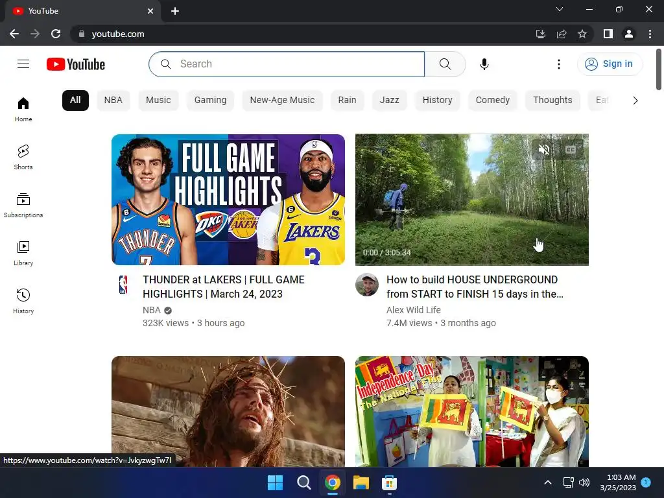The height and width of the screenshot is (498, 664).
Task: Open Chrome profile icon
Action: pos(629,34)
